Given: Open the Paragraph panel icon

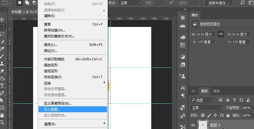Looking at the screenshot, I should (x=183, y=96).
